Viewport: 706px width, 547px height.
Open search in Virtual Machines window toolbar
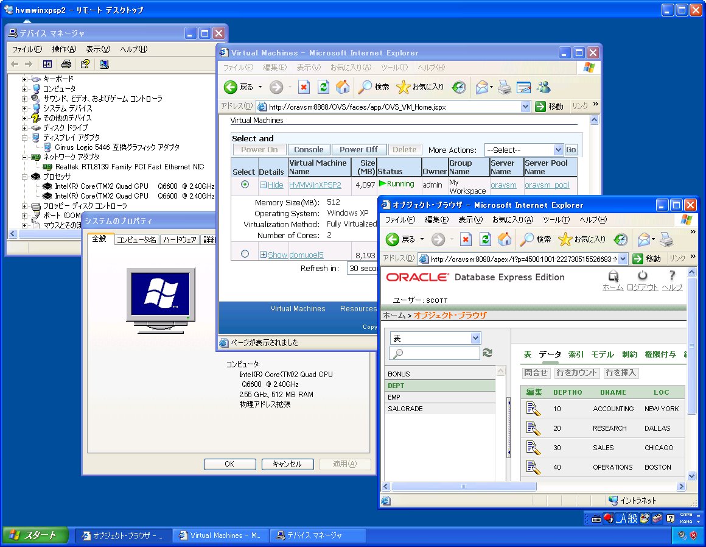[x=373, y=87]
